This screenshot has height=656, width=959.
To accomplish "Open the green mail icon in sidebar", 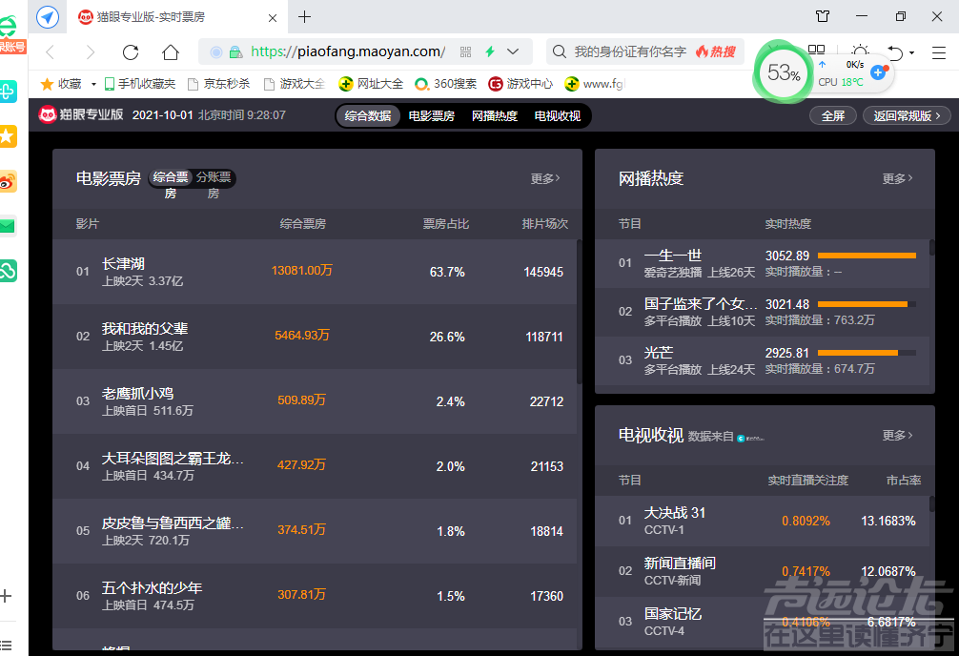I will pyautogui.click(x=8, y=226).
